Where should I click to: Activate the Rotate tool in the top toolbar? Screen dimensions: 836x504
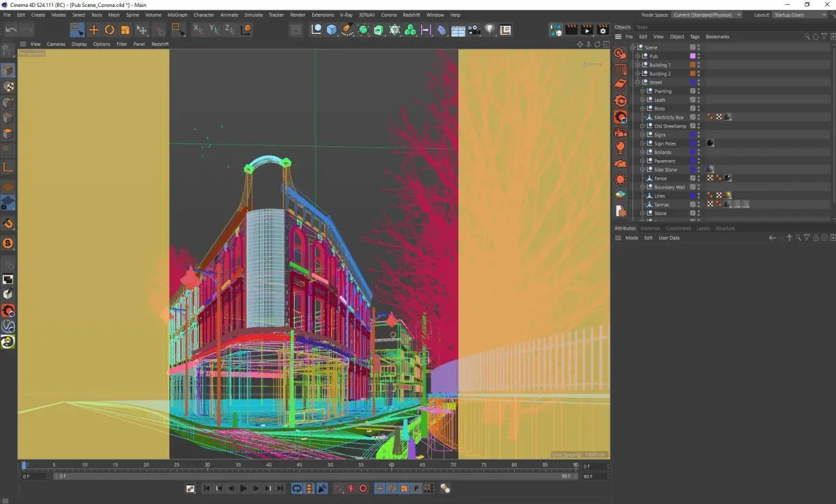pos(109,29)
